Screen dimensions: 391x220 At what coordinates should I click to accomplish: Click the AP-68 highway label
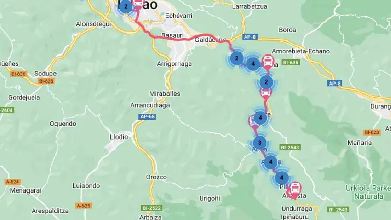(x=147, y=117)
